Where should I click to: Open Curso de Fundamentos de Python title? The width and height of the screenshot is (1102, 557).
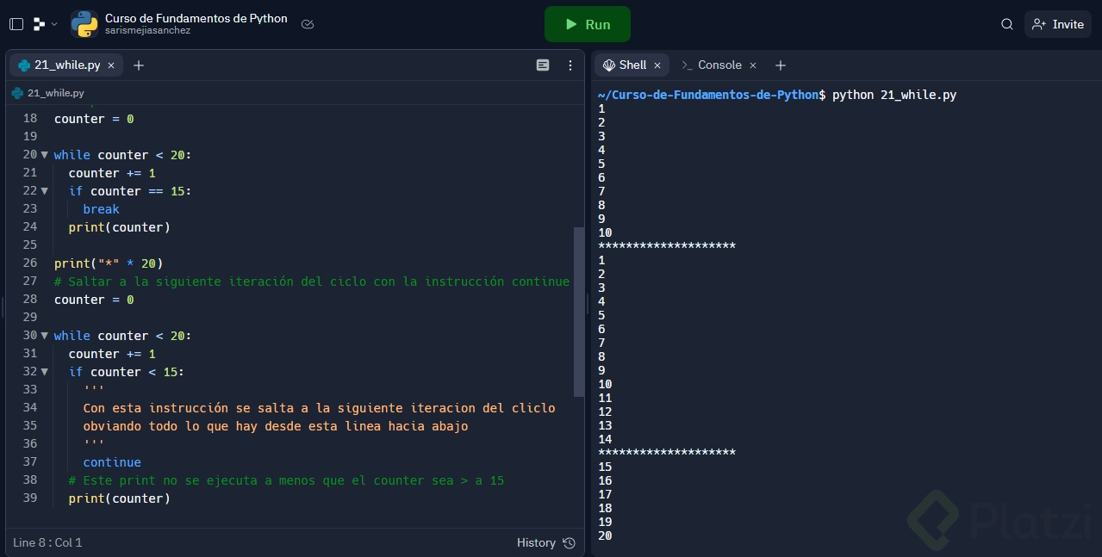coord(196,18)
